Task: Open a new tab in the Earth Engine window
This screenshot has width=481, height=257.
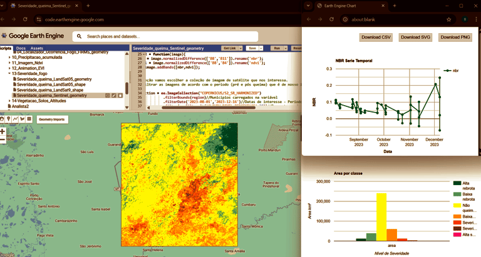Action: [88, 6]
